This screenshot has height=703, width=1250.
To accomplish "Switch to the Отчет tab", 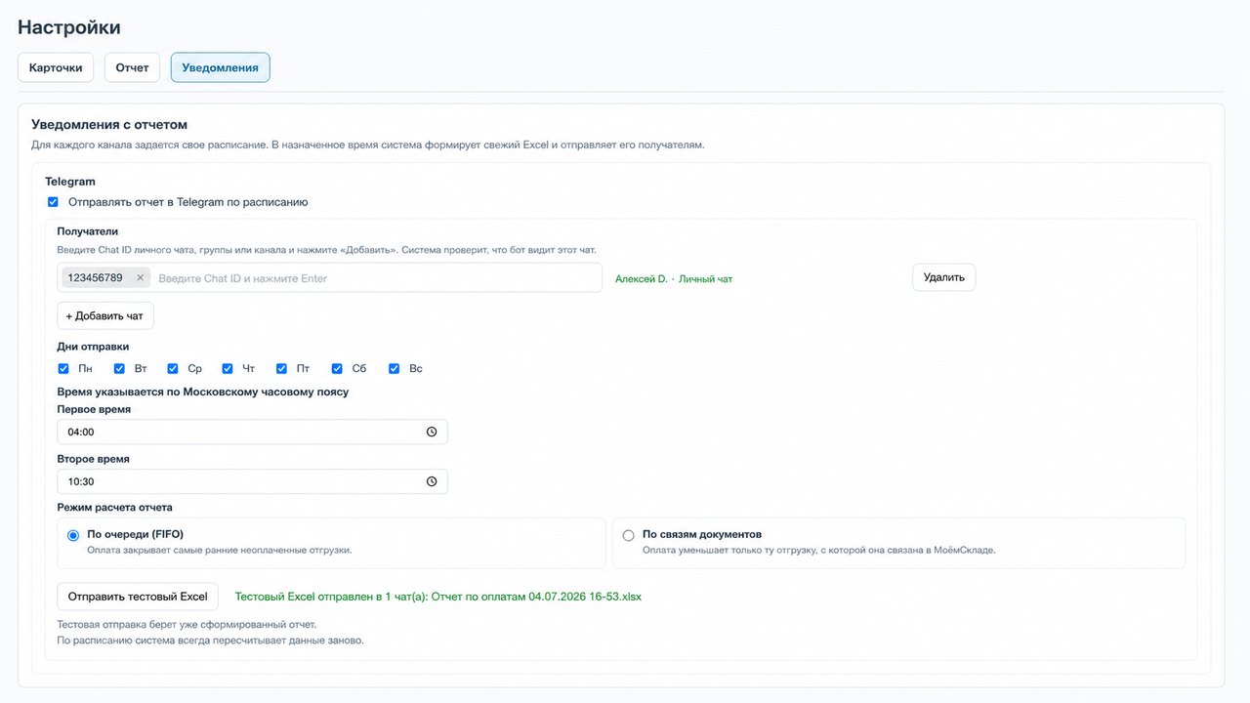I will [x=132, y=67].
